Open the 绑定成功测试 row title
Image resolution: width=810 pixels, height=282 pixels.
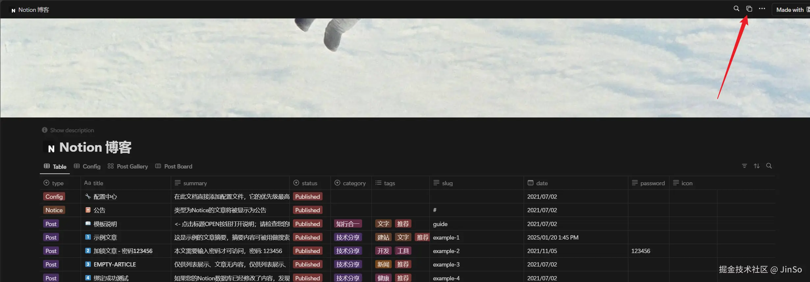111,278
